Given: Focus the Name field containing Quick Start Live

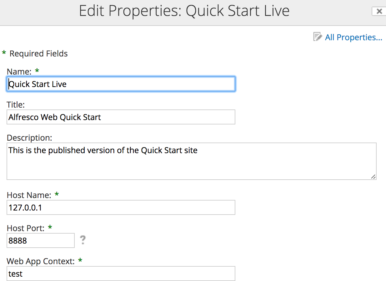Looking at the screenshot, I should [x=121, y=84].
